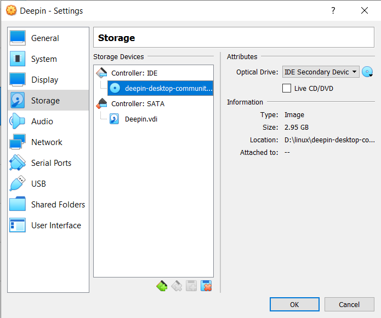Viewport: 381px width, 318px height.
Task: Select the Deepin.vdi hard disk icon
Action: tap(114, 119)
